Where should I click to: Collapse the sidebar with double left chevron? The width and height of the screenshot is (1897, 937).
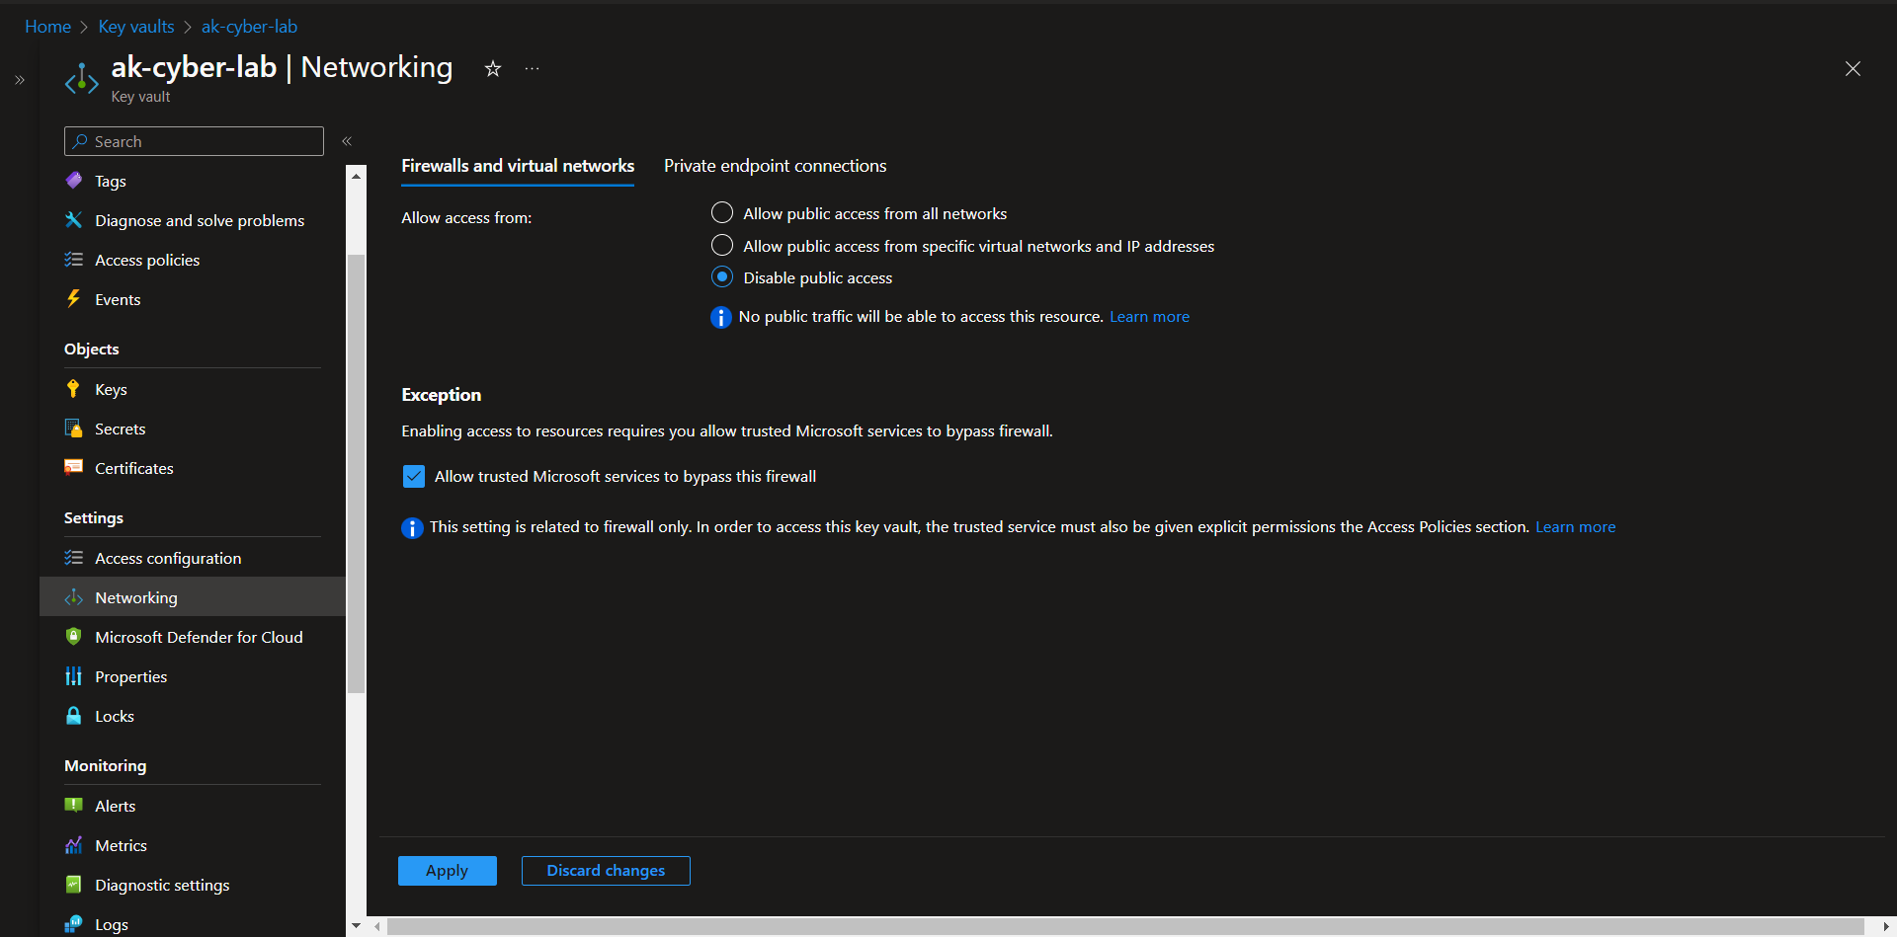tap(347, 141)
